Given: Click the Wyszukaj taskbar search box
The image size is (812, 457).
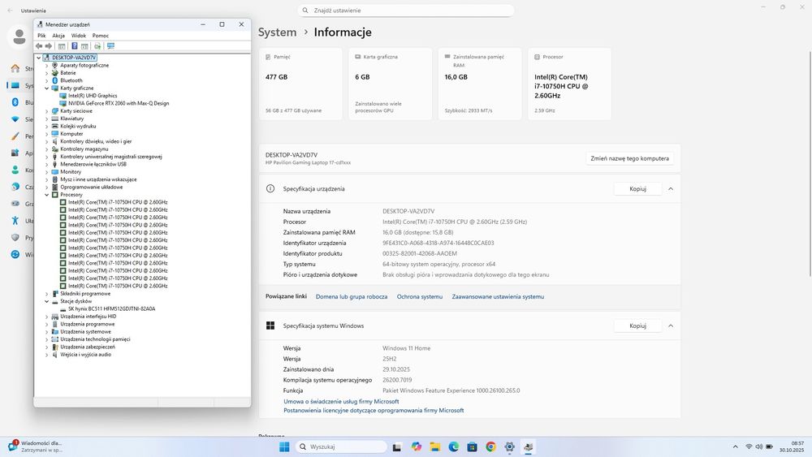Looking at the screenshot, I should [x=341, y=446].
